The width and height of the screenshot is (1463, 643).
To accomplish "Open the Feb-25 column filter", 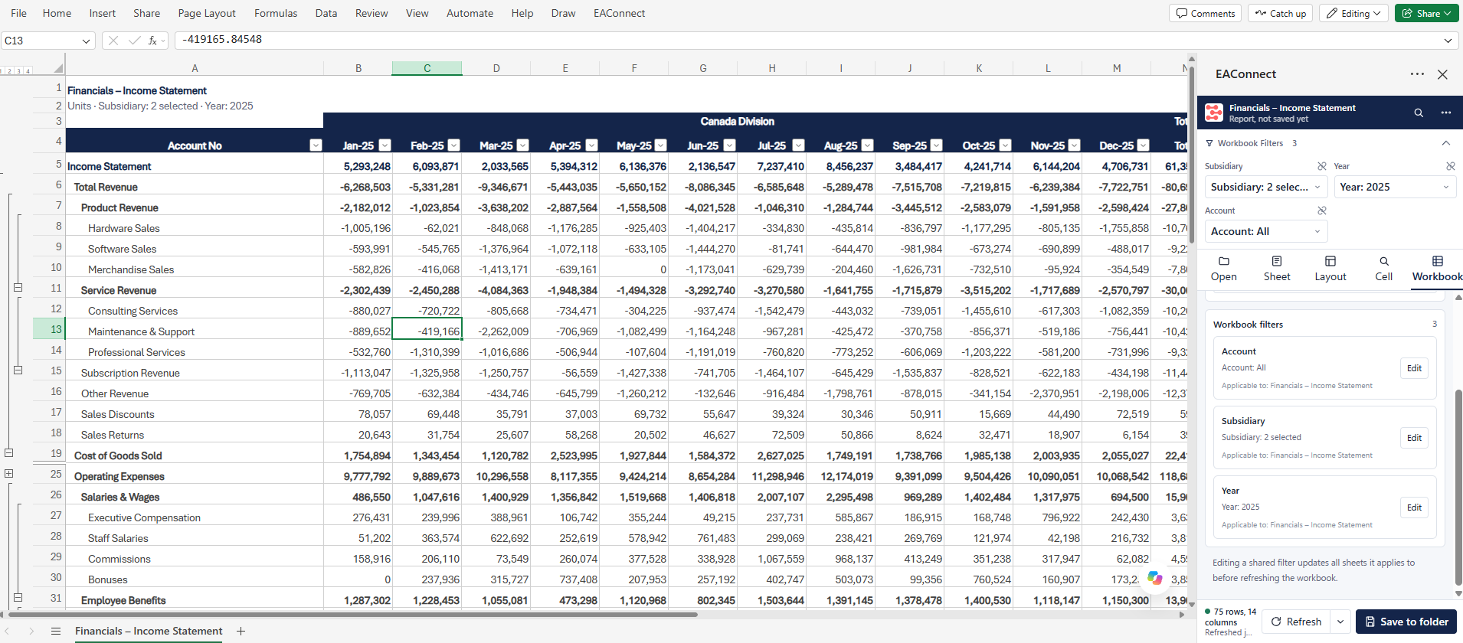I will 453,145.
